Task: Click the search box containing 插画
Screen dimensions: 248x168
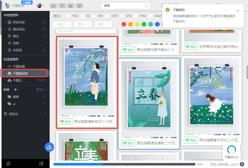Action: 125,6
